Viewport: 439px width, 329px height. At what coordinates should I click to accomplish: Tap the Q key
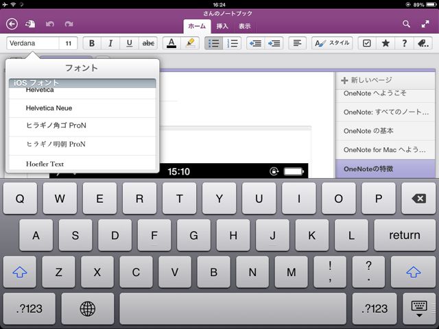tap(20, 198)
